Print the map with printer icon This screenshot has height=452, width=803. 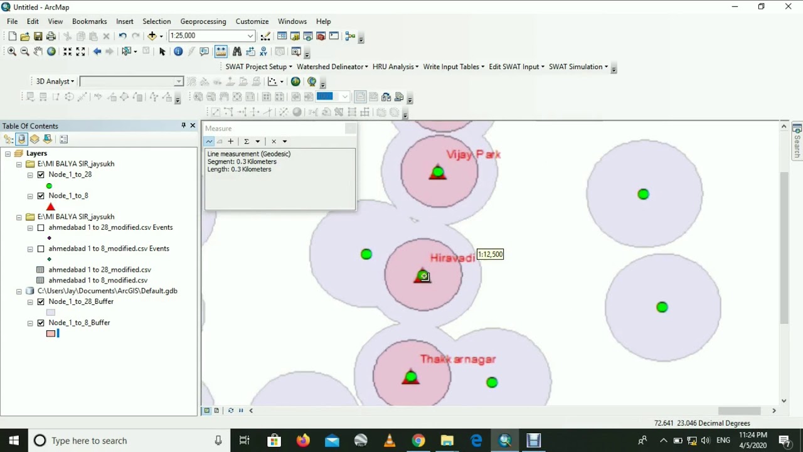pyautogui.click(x=51, y=36)
